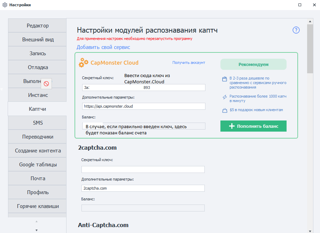Click the Рекомендуем badge
This screenshot has width=320, height=233.
coord(253,65)
